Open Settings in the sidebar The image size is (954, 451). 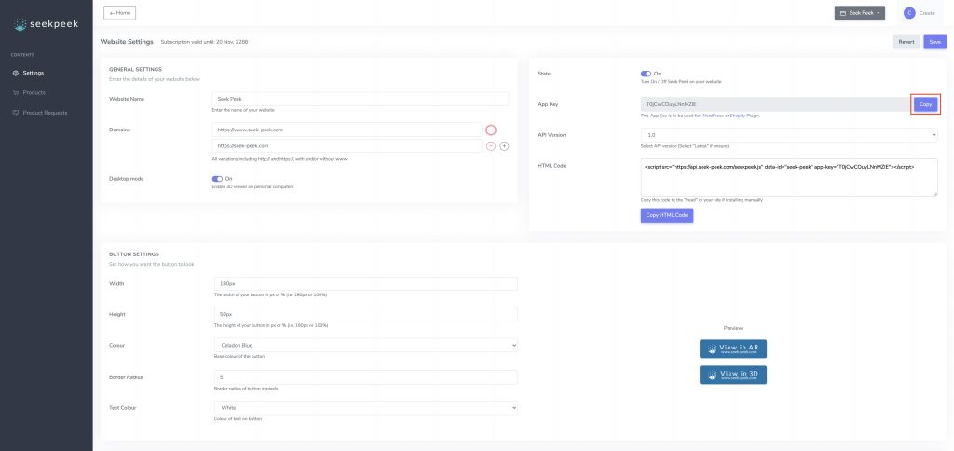tap(33, 73)
